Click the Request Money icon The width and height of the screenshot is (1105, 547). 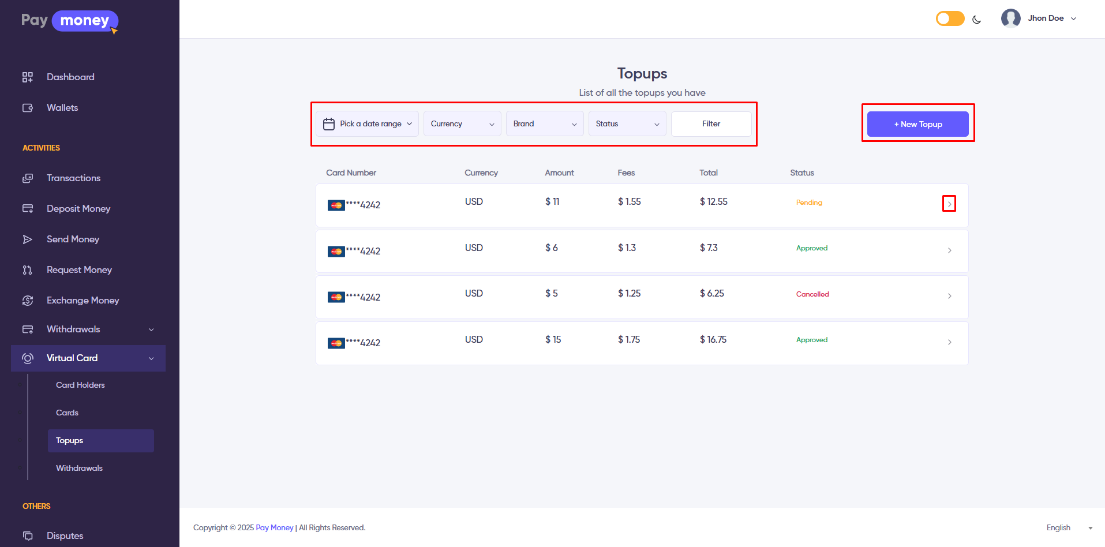[x=27, y=270]
